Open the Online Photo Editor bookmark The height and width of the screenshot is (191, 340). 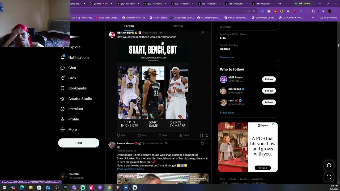(x=182, y=18)
